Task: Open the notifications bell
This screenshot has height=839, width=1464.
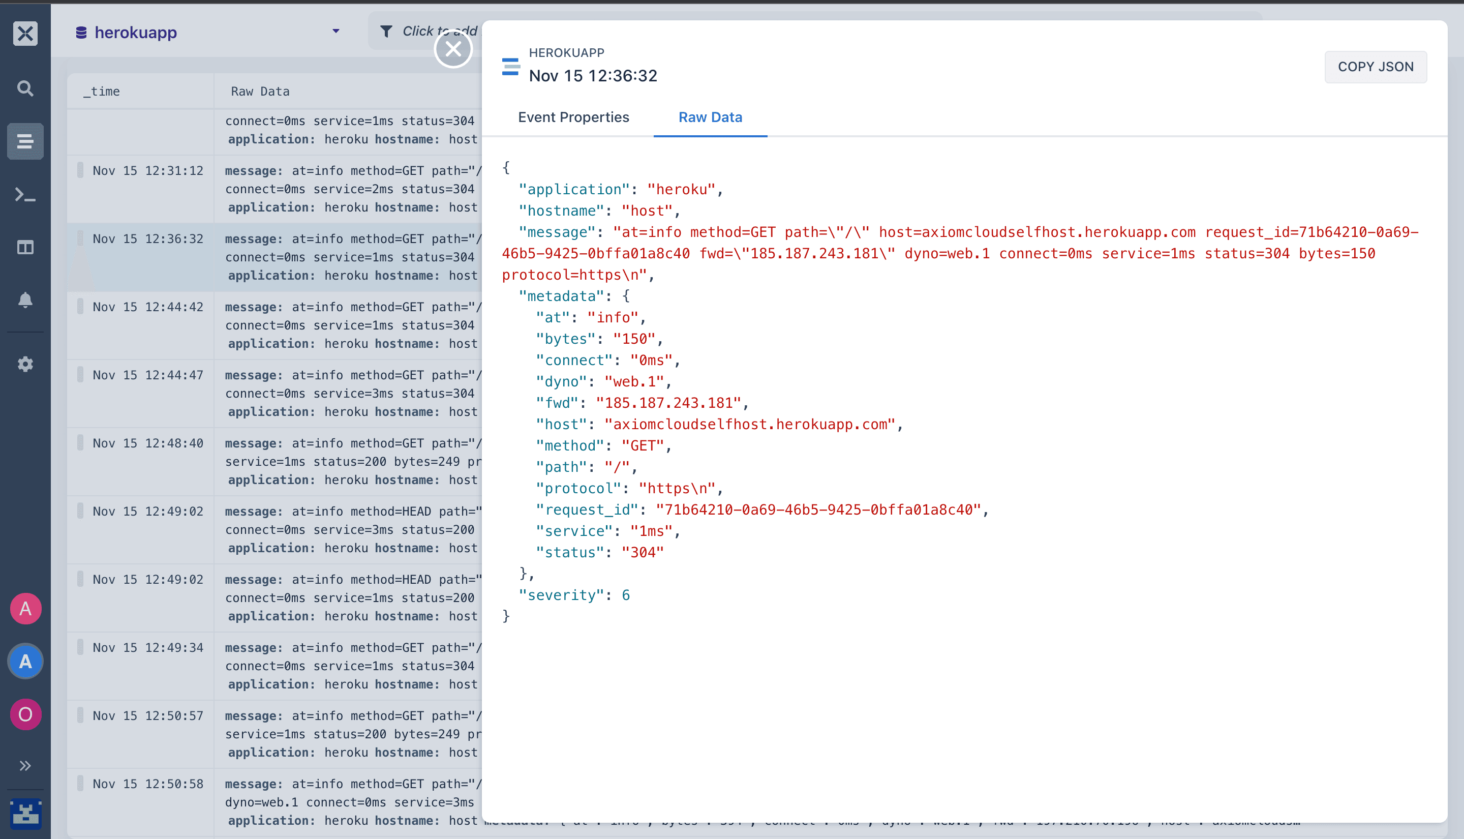Action: coord(25,299)
